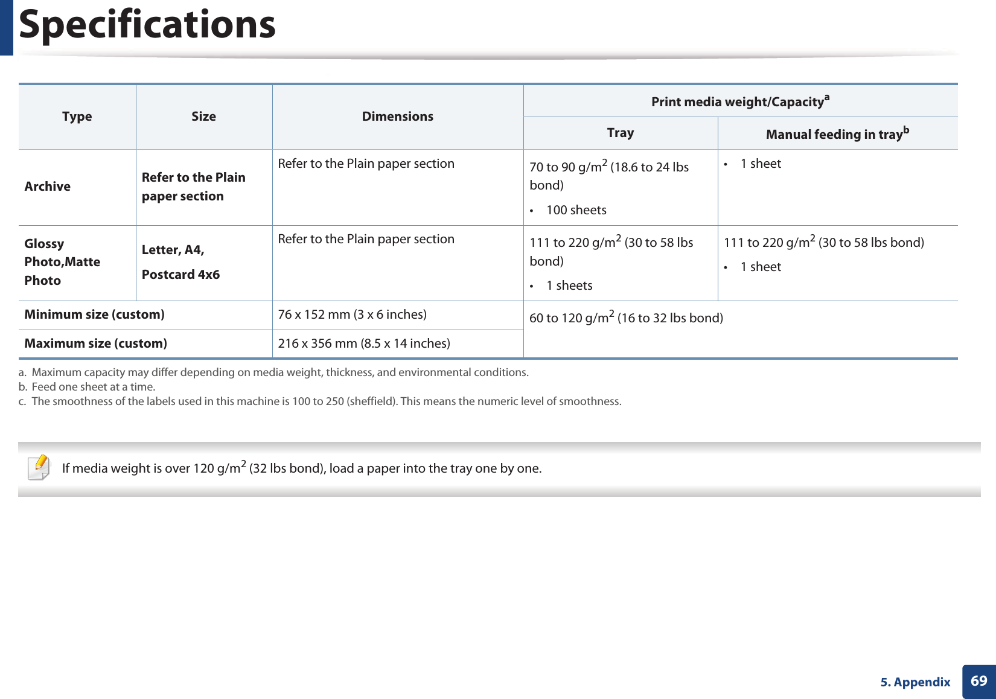This screenshot has height=699, width=996.
Task: Click the Specifications page heading
Action: (147, 24)
